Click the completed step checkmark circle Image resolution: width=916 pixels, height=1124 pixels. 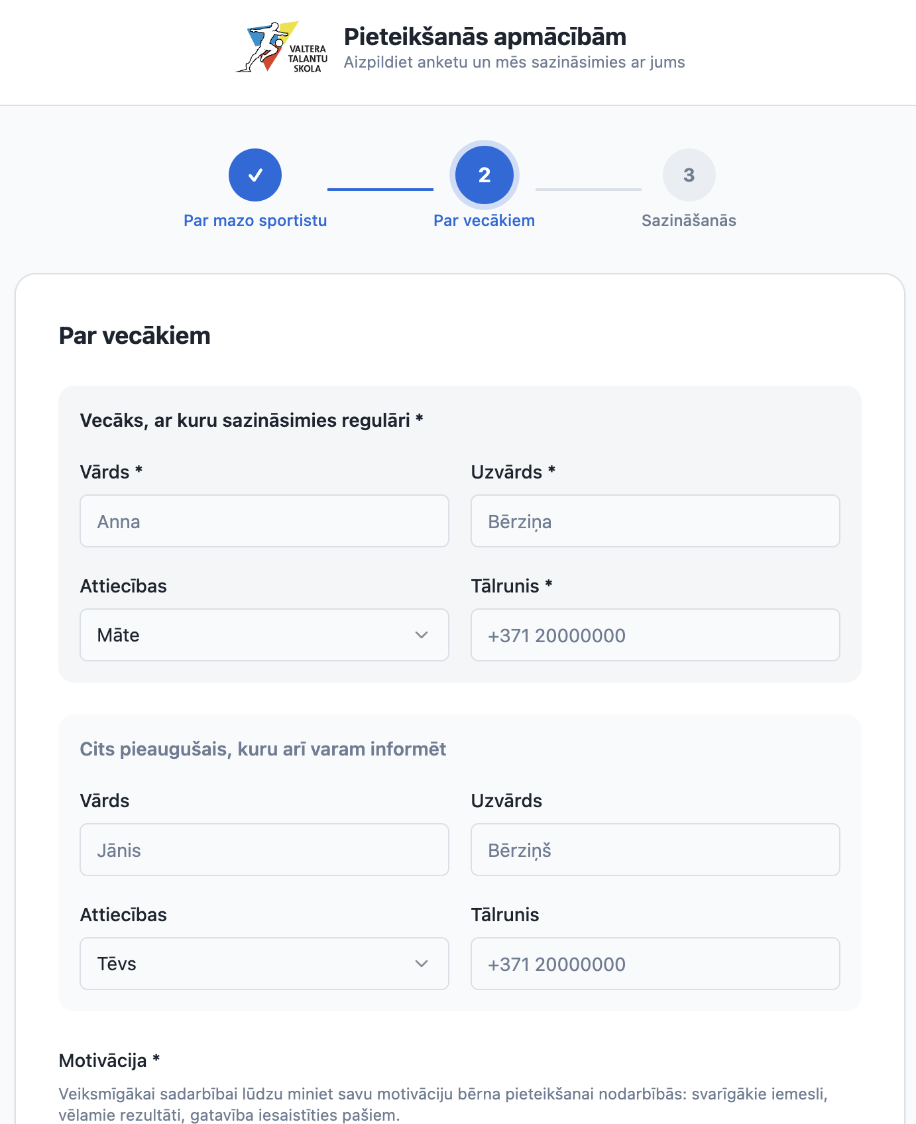tap(255, 175)
